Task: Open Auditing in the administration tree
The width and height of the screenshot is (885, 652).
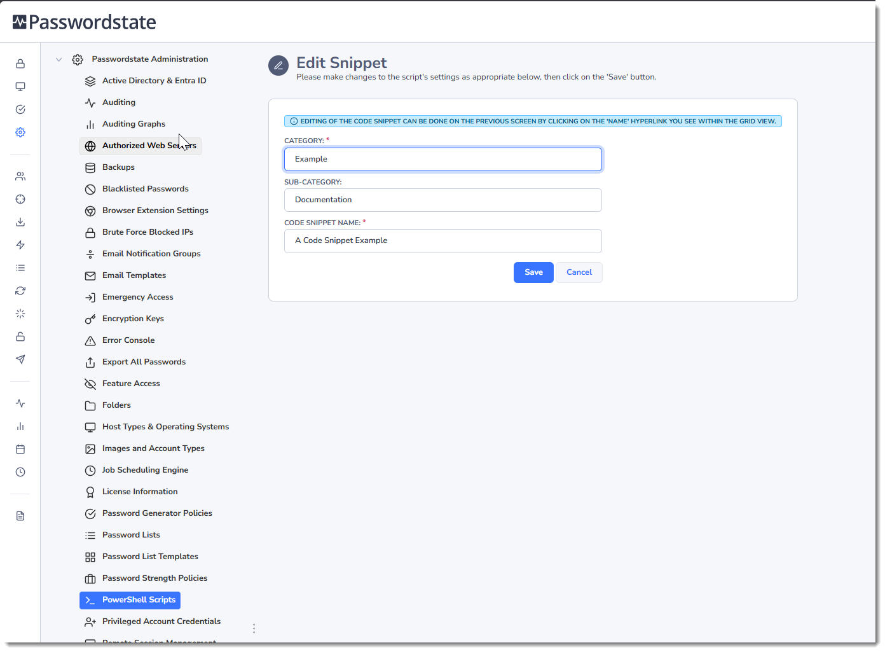Action: tap(119, 102)
